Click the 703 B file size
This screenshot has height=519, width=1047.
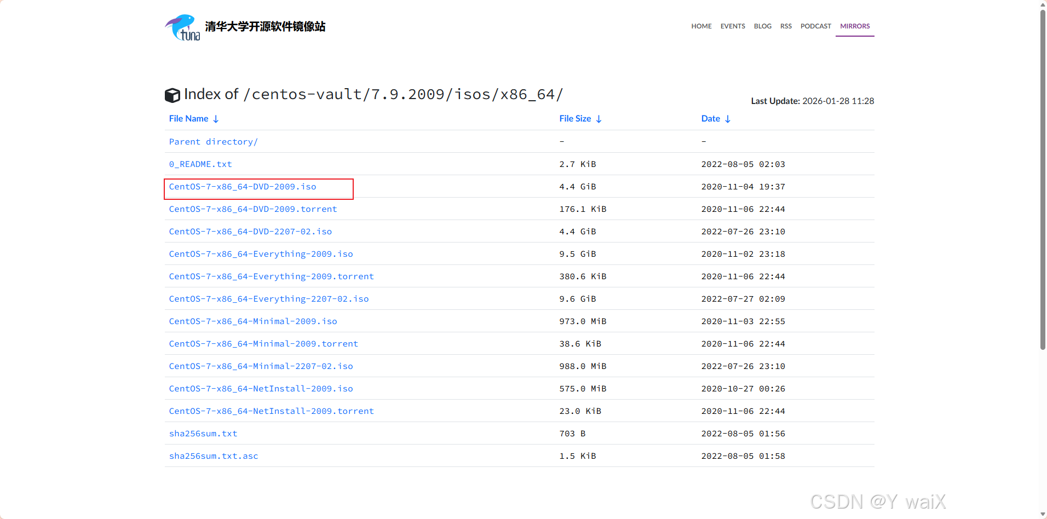[572, 434]
